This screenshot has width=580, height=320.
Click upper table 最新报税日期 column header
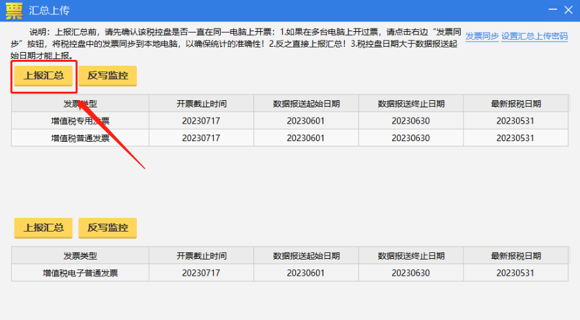tap(515, 103)
